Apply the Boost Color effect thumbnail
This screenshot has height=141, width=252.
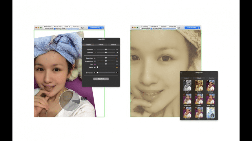click(211, 99)
